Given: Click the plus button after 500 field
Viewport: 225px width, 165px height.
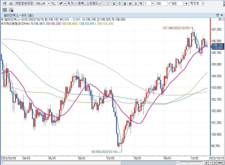Looking at the screenshot, I should (186, 3).
